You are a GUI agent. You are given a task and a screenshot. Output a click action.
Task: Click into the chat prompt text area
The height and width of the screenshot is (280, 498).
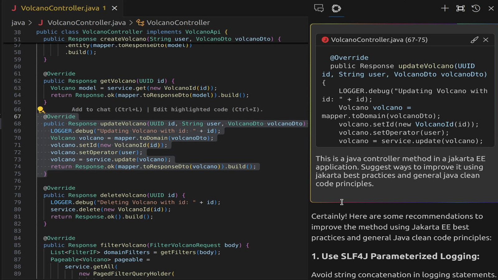400,171
